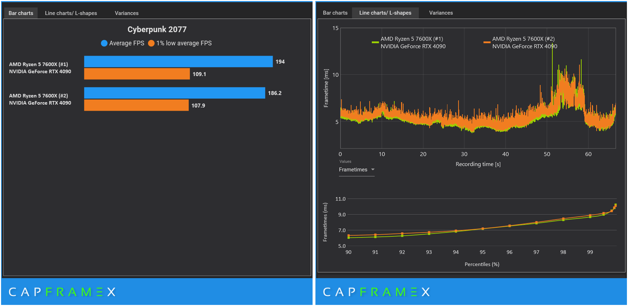This screenshot has width=628, height=306.
Task: Click the 60 seconds tick on time axis
Action: pyautogui.click(x=588, y=154)
